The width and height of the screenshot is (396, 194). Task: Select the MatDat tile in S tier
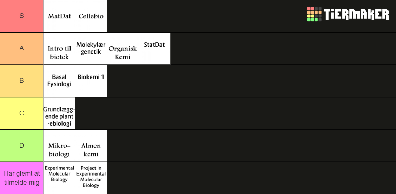pyautogui.click(x=59, y=16)
